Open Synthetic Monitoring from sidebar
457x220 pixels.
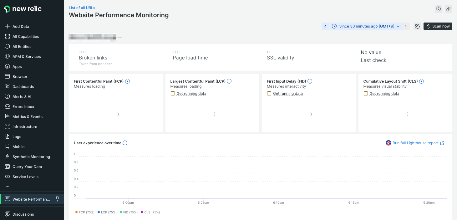pos(32,157)
